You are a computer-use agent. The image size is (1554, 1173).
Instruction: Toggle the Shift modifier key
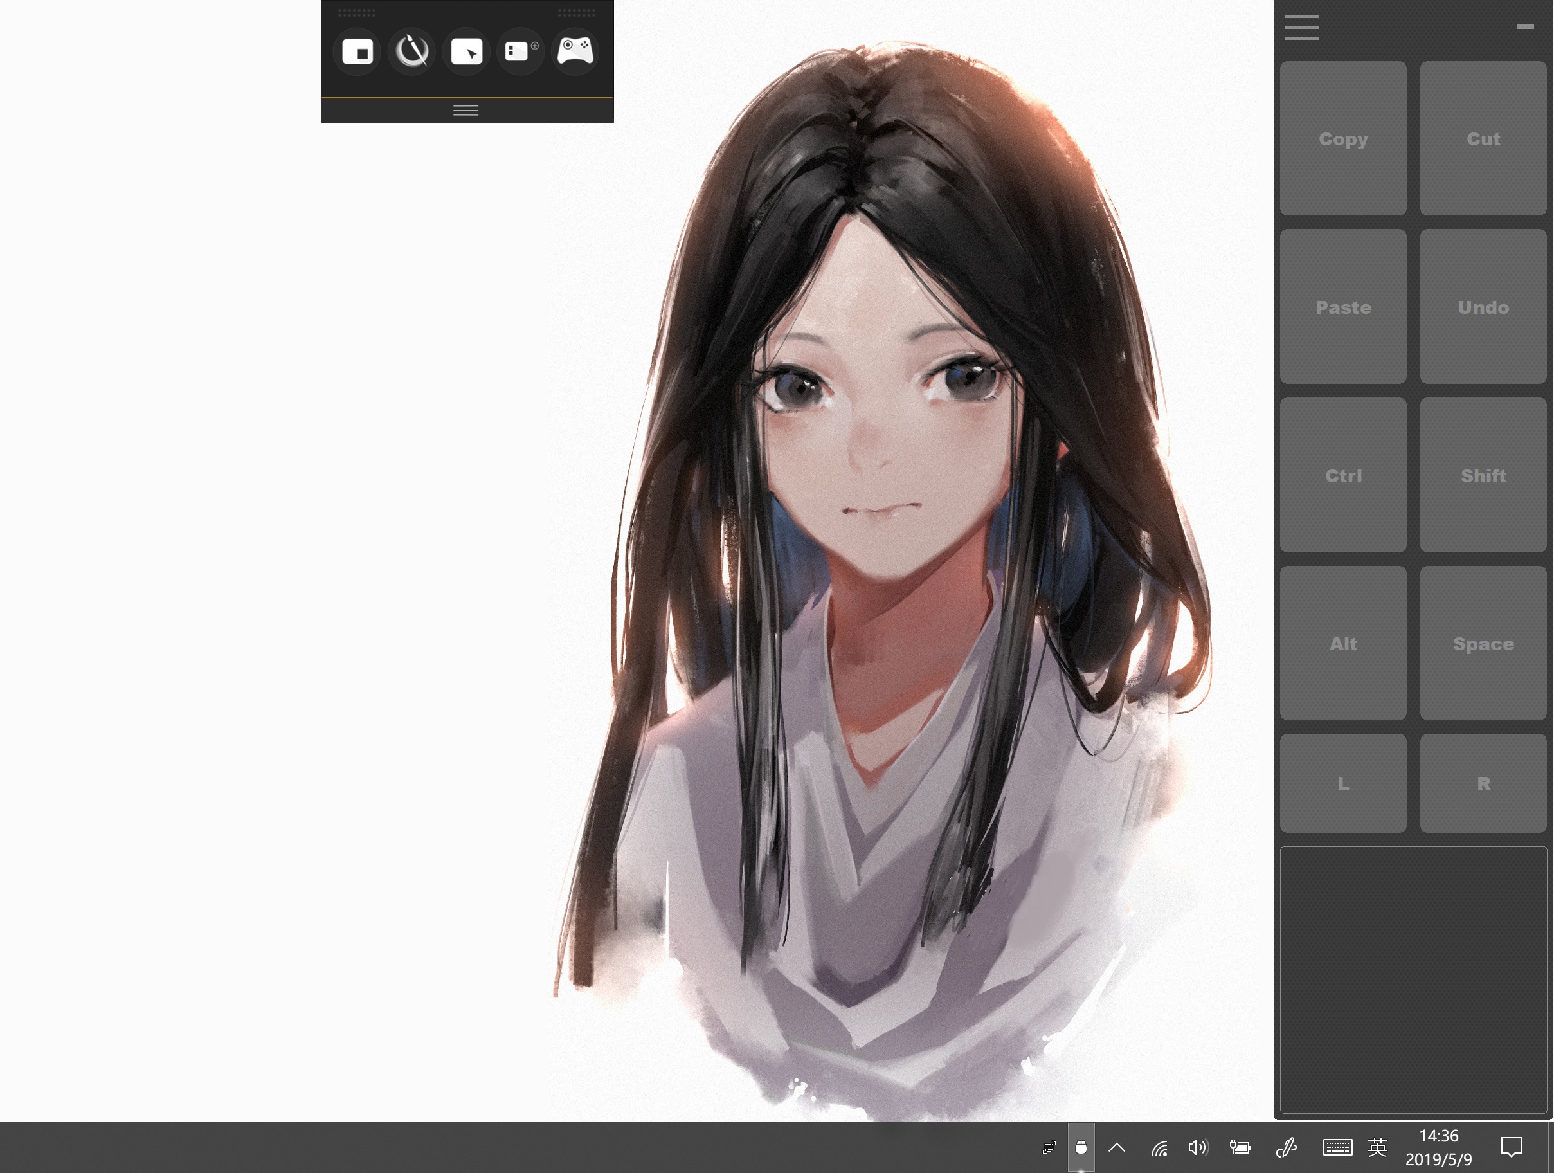tap(1483, 476)
